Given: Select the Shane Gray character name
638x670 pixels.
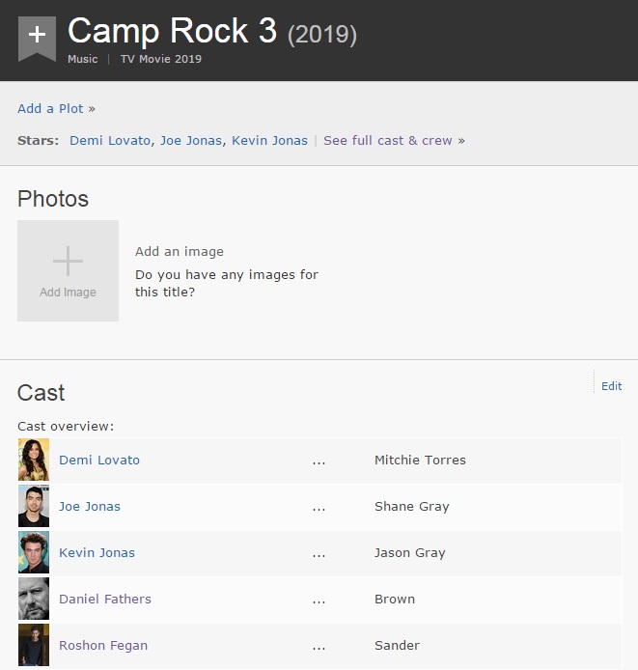Looking at the screenshot, I should (411, 506).
